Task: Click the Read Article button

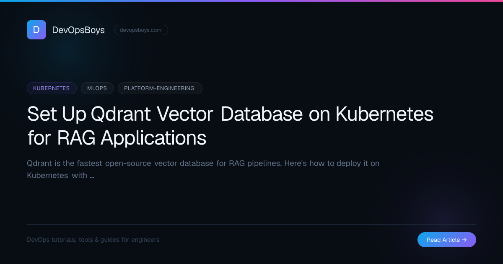Action: click(x=447, y=240)
